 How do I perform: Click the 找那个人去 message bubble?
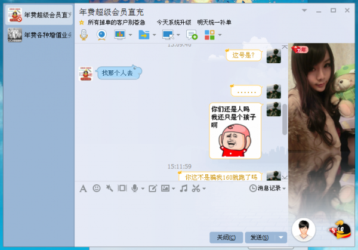pyautogui.click(x=119, y=73)
